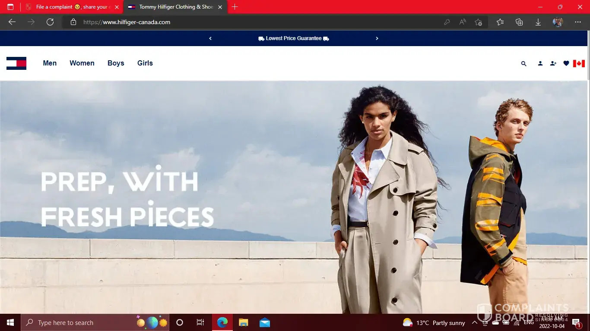Click the Prep, With Fresh Pieces hero banner

pos(294,197)
